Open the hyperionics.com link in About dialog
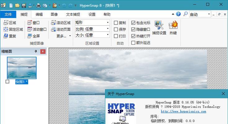228x124 pixels. coord(184,111)
